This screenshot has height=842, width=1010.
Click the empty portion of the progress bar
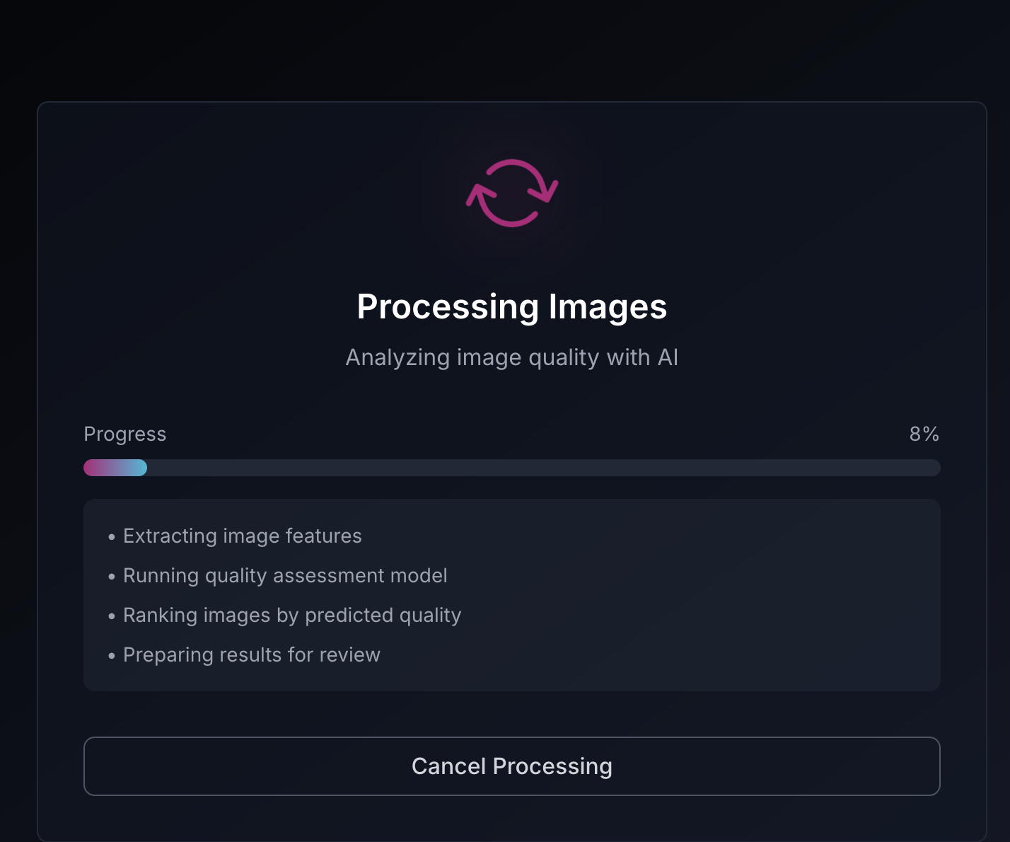coord(538,468)
